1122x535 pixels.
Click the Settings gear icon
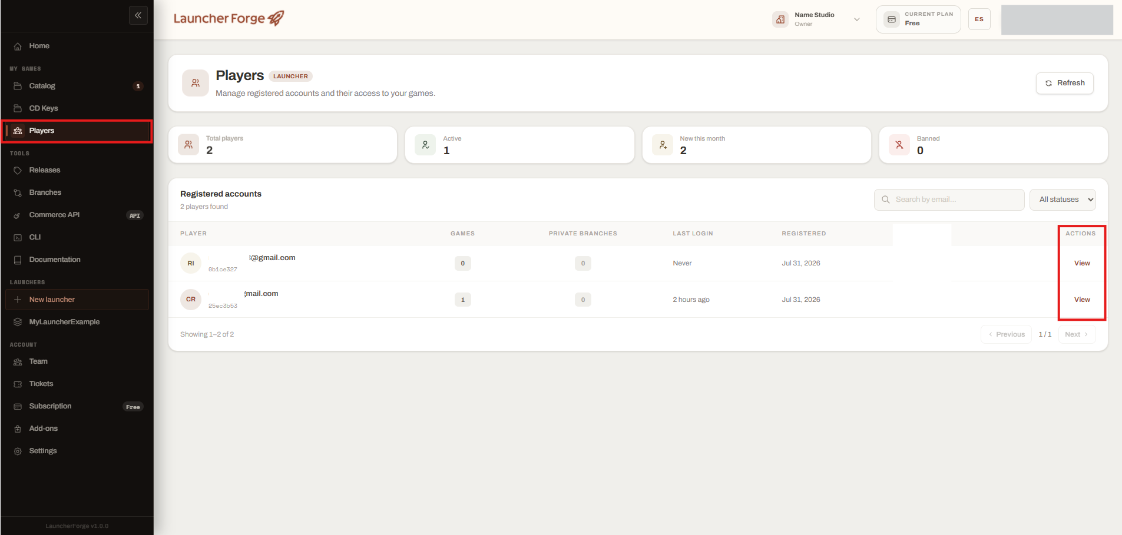tap(18, 451)
